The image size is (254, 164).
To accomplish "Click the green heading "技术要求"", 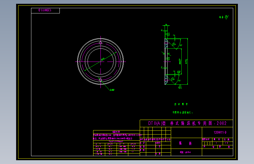I will click(181, 104).
